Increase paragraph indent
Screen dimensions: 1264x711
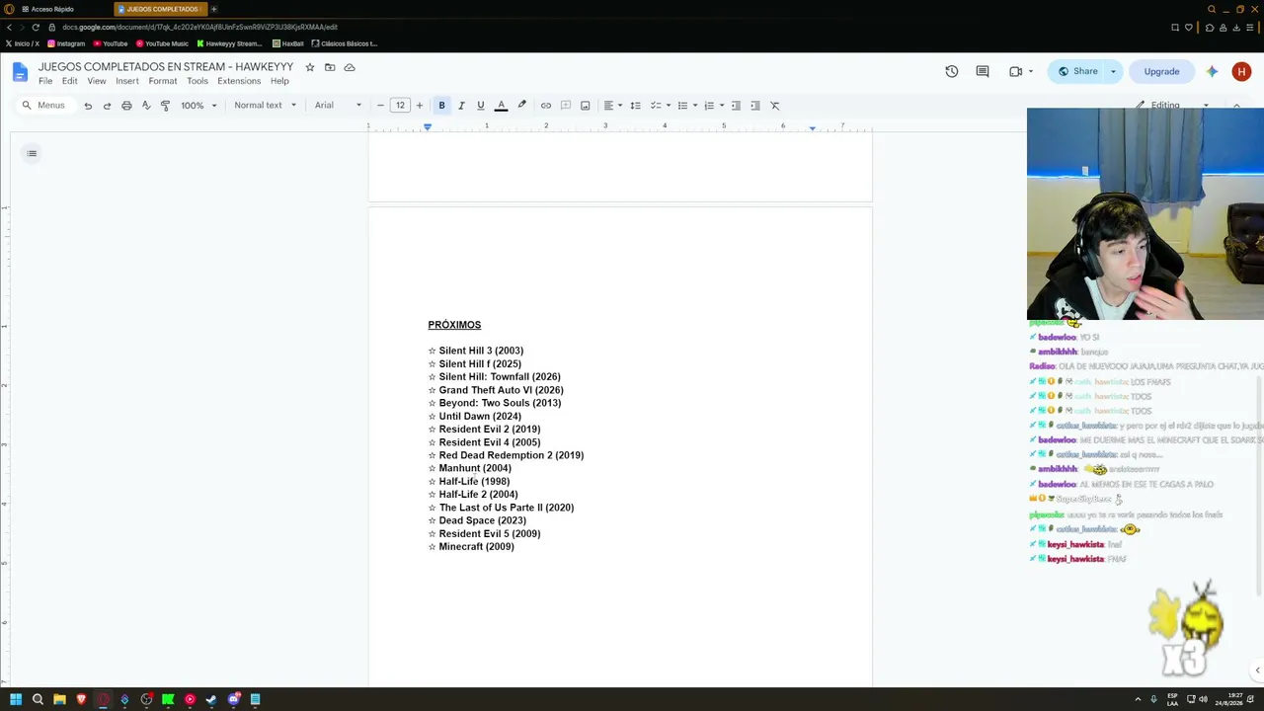click(x=755, y=106)
